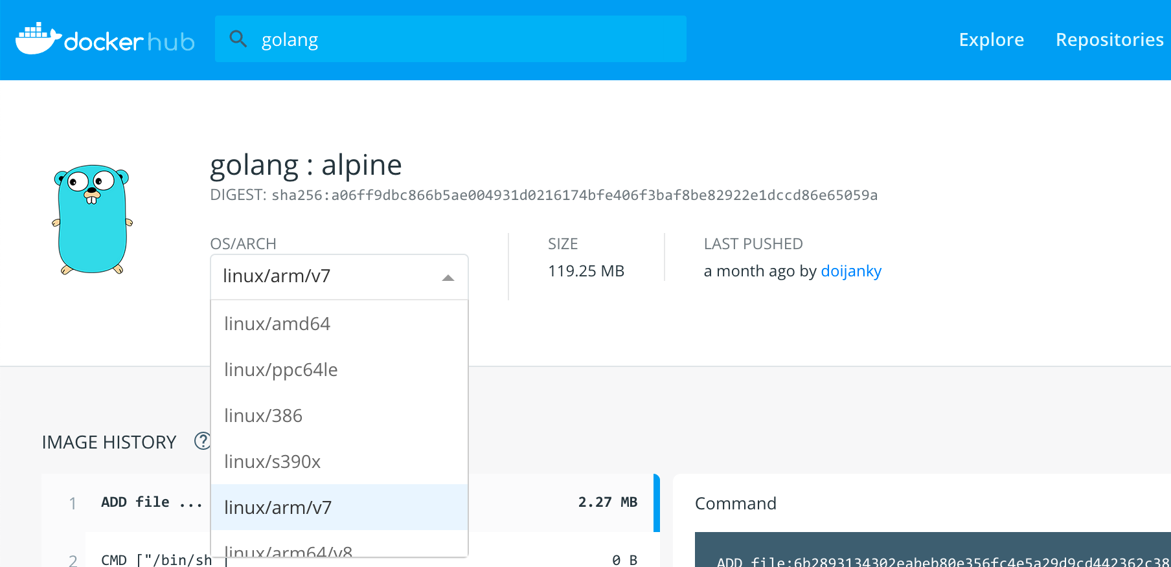Select linux/ppc64le from the dropdown
This screenshot has width=1171, height=567.
339,369
